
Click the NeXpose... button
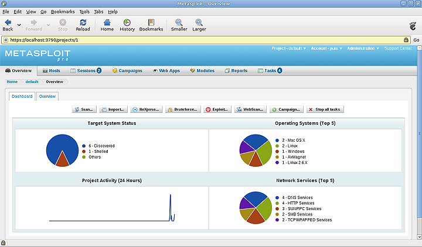147,109
